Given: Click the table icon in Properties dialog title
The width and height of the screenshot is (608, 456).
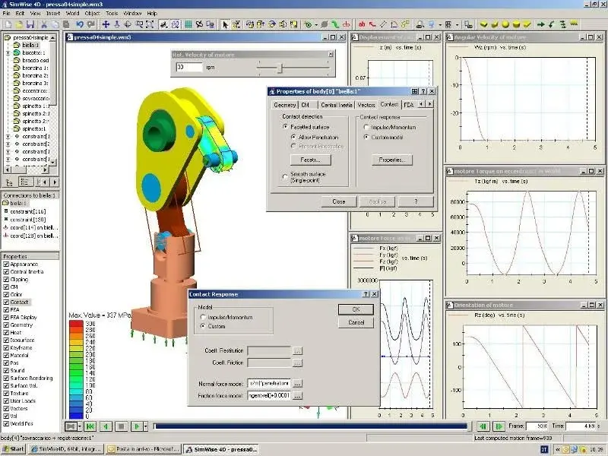Looking at the screenshot, I should pos(414,91).
